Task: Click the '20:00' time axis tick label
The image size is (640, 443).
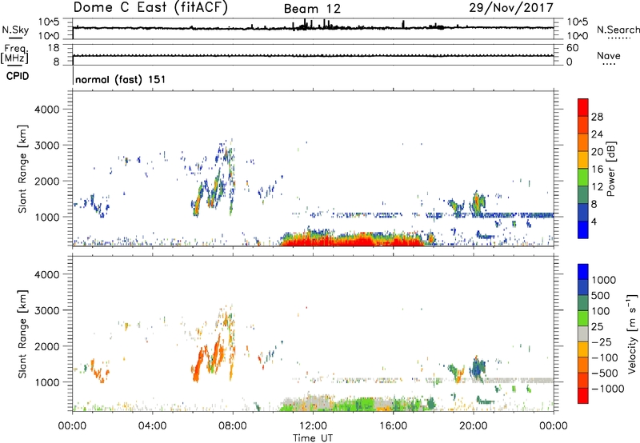Action: (x=473, y=426)
